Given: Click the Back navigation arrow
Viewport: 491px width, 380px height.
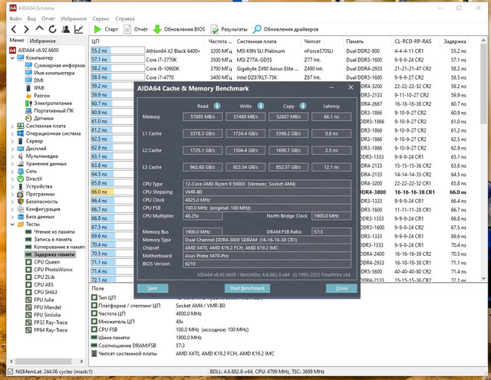Looking at the screenshot, I should (14, 29).
